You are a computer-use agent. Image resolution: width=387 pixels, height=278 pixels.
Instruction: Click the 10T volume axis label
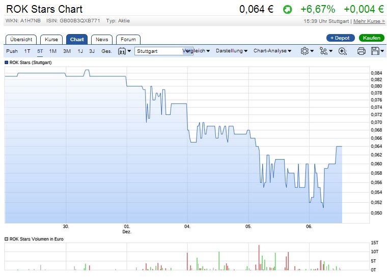tap(375, 252)
